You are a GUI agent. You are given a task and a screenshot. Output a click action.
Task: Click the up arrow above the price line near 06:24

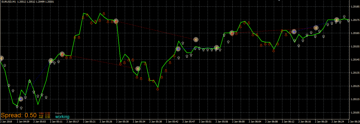[344, 16]
